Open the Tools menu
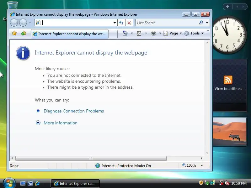Viewport: 251px width, 188px height. tap(194, 33)
